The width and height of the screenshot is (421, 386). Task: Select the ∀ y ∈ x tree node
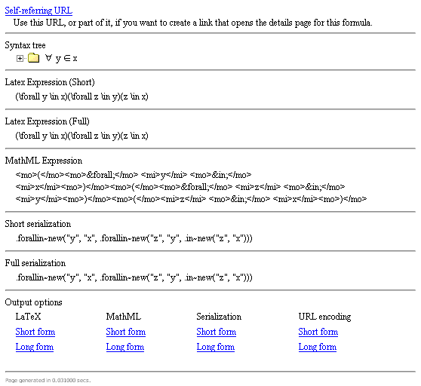(61, 58)
